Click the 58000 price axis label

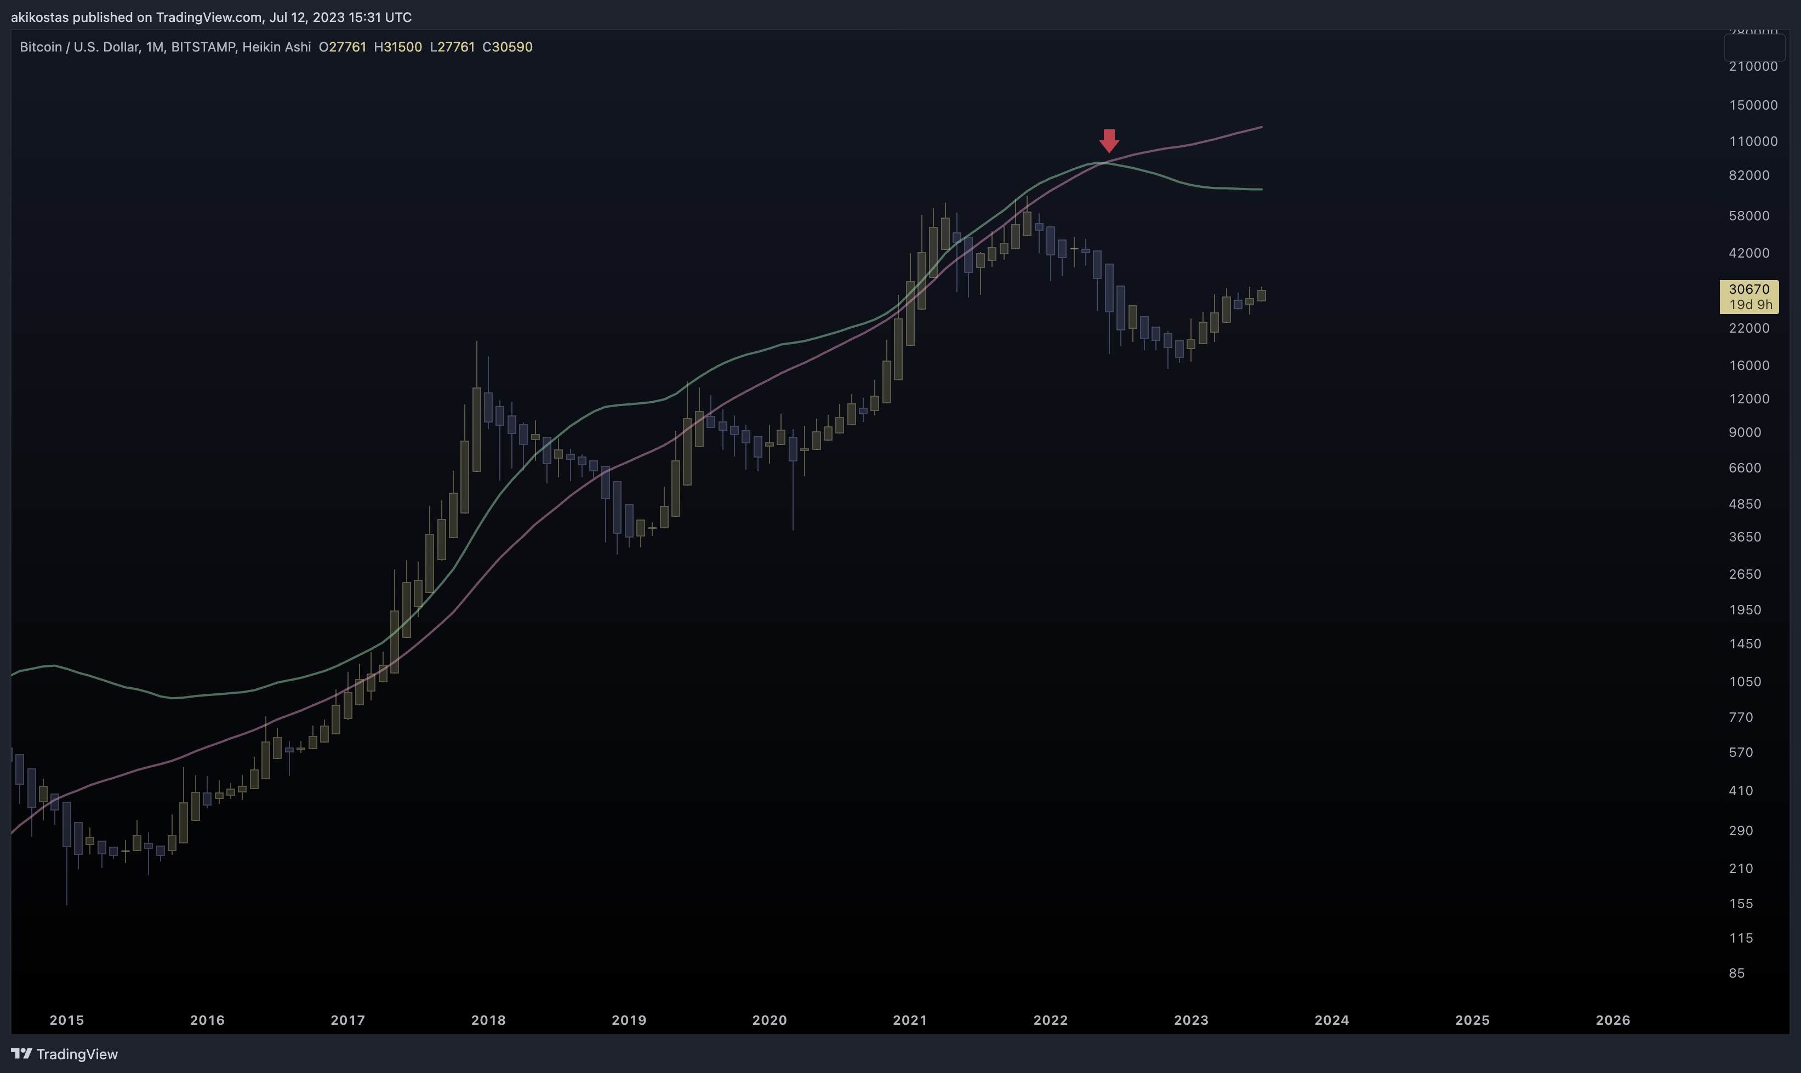1749,216
